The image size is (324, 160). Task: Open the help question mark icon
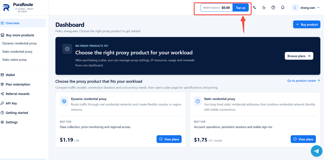[x=273, y=8]
